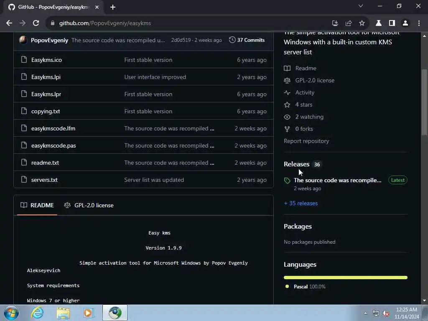The height and width of the screenshot is (321, 428).
Task: Switch to the GPL-2.0 license tab
Action: point(89,205)
